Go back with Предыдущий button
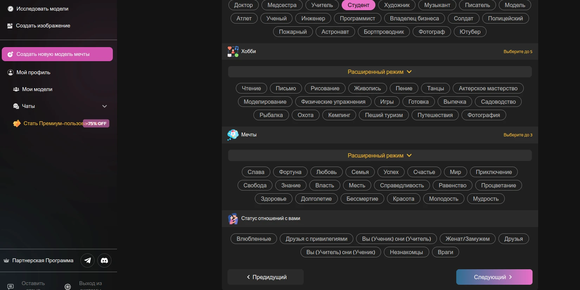The height and width of the screenshot is (290, 580). tap(266, 277)
